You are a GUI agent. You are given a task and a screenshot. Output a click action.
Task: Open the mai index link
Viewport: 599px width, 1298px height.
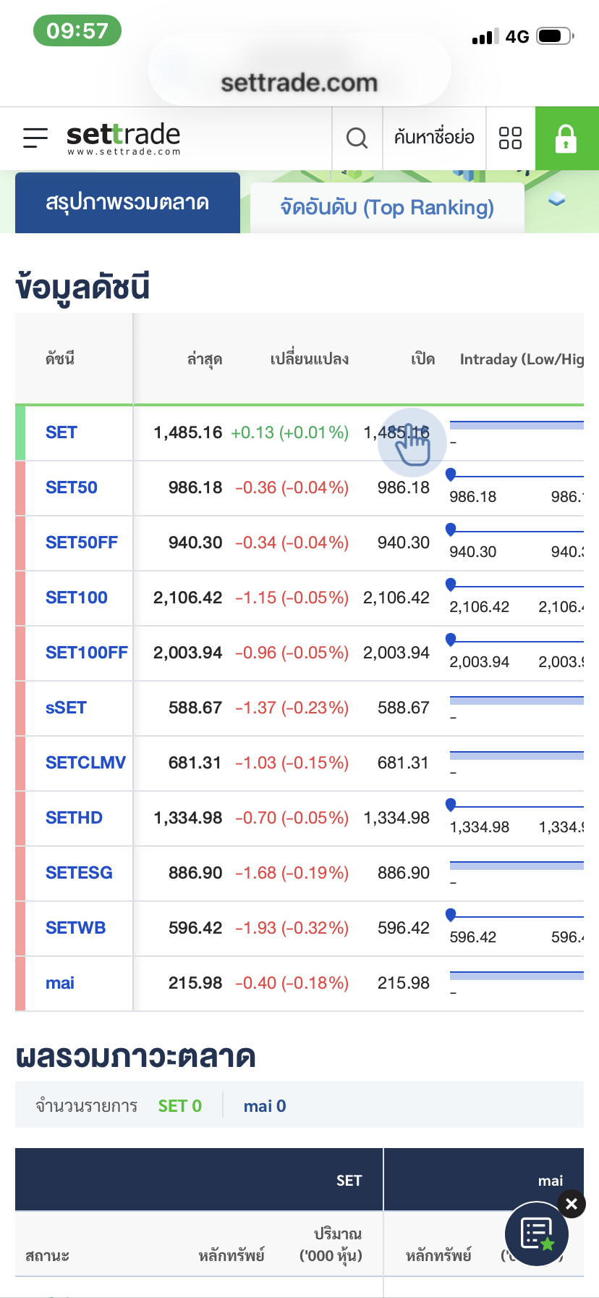(60, 983)
